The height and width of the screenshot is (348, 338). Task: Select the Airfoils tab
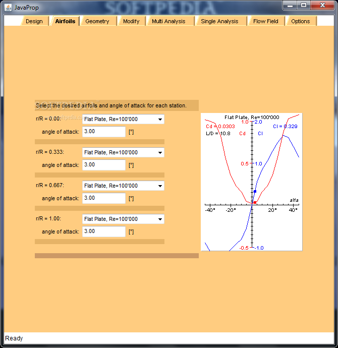[x=65, y=21]
